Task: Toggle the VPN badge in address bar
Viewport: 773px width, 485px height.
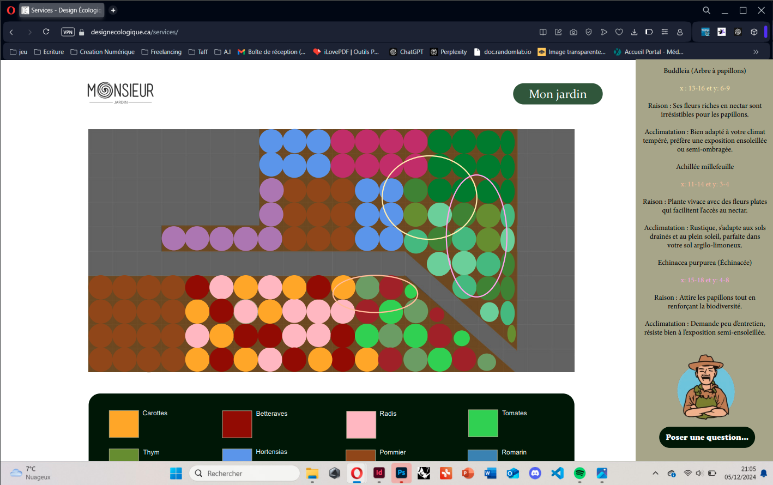Action: point(68,32)
